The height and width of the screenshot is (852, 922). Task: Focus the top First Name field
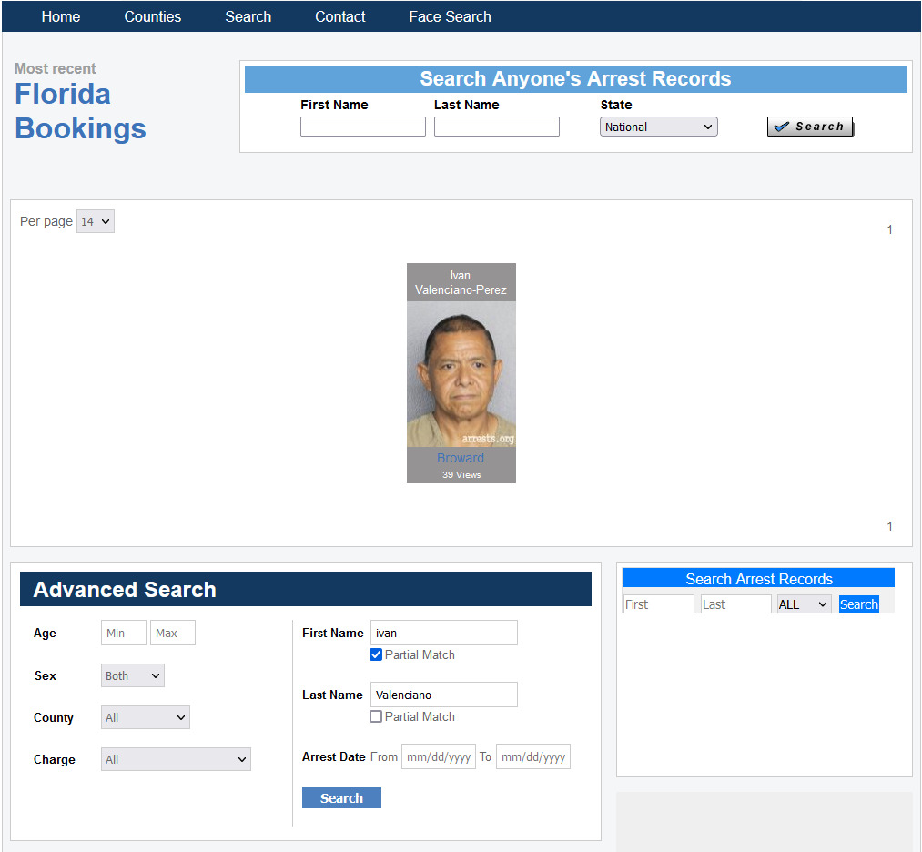tap(363, 127)
